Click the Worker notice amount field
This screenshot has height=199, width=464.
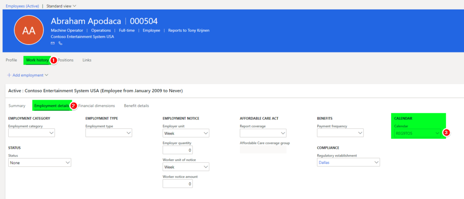(178, 184)
